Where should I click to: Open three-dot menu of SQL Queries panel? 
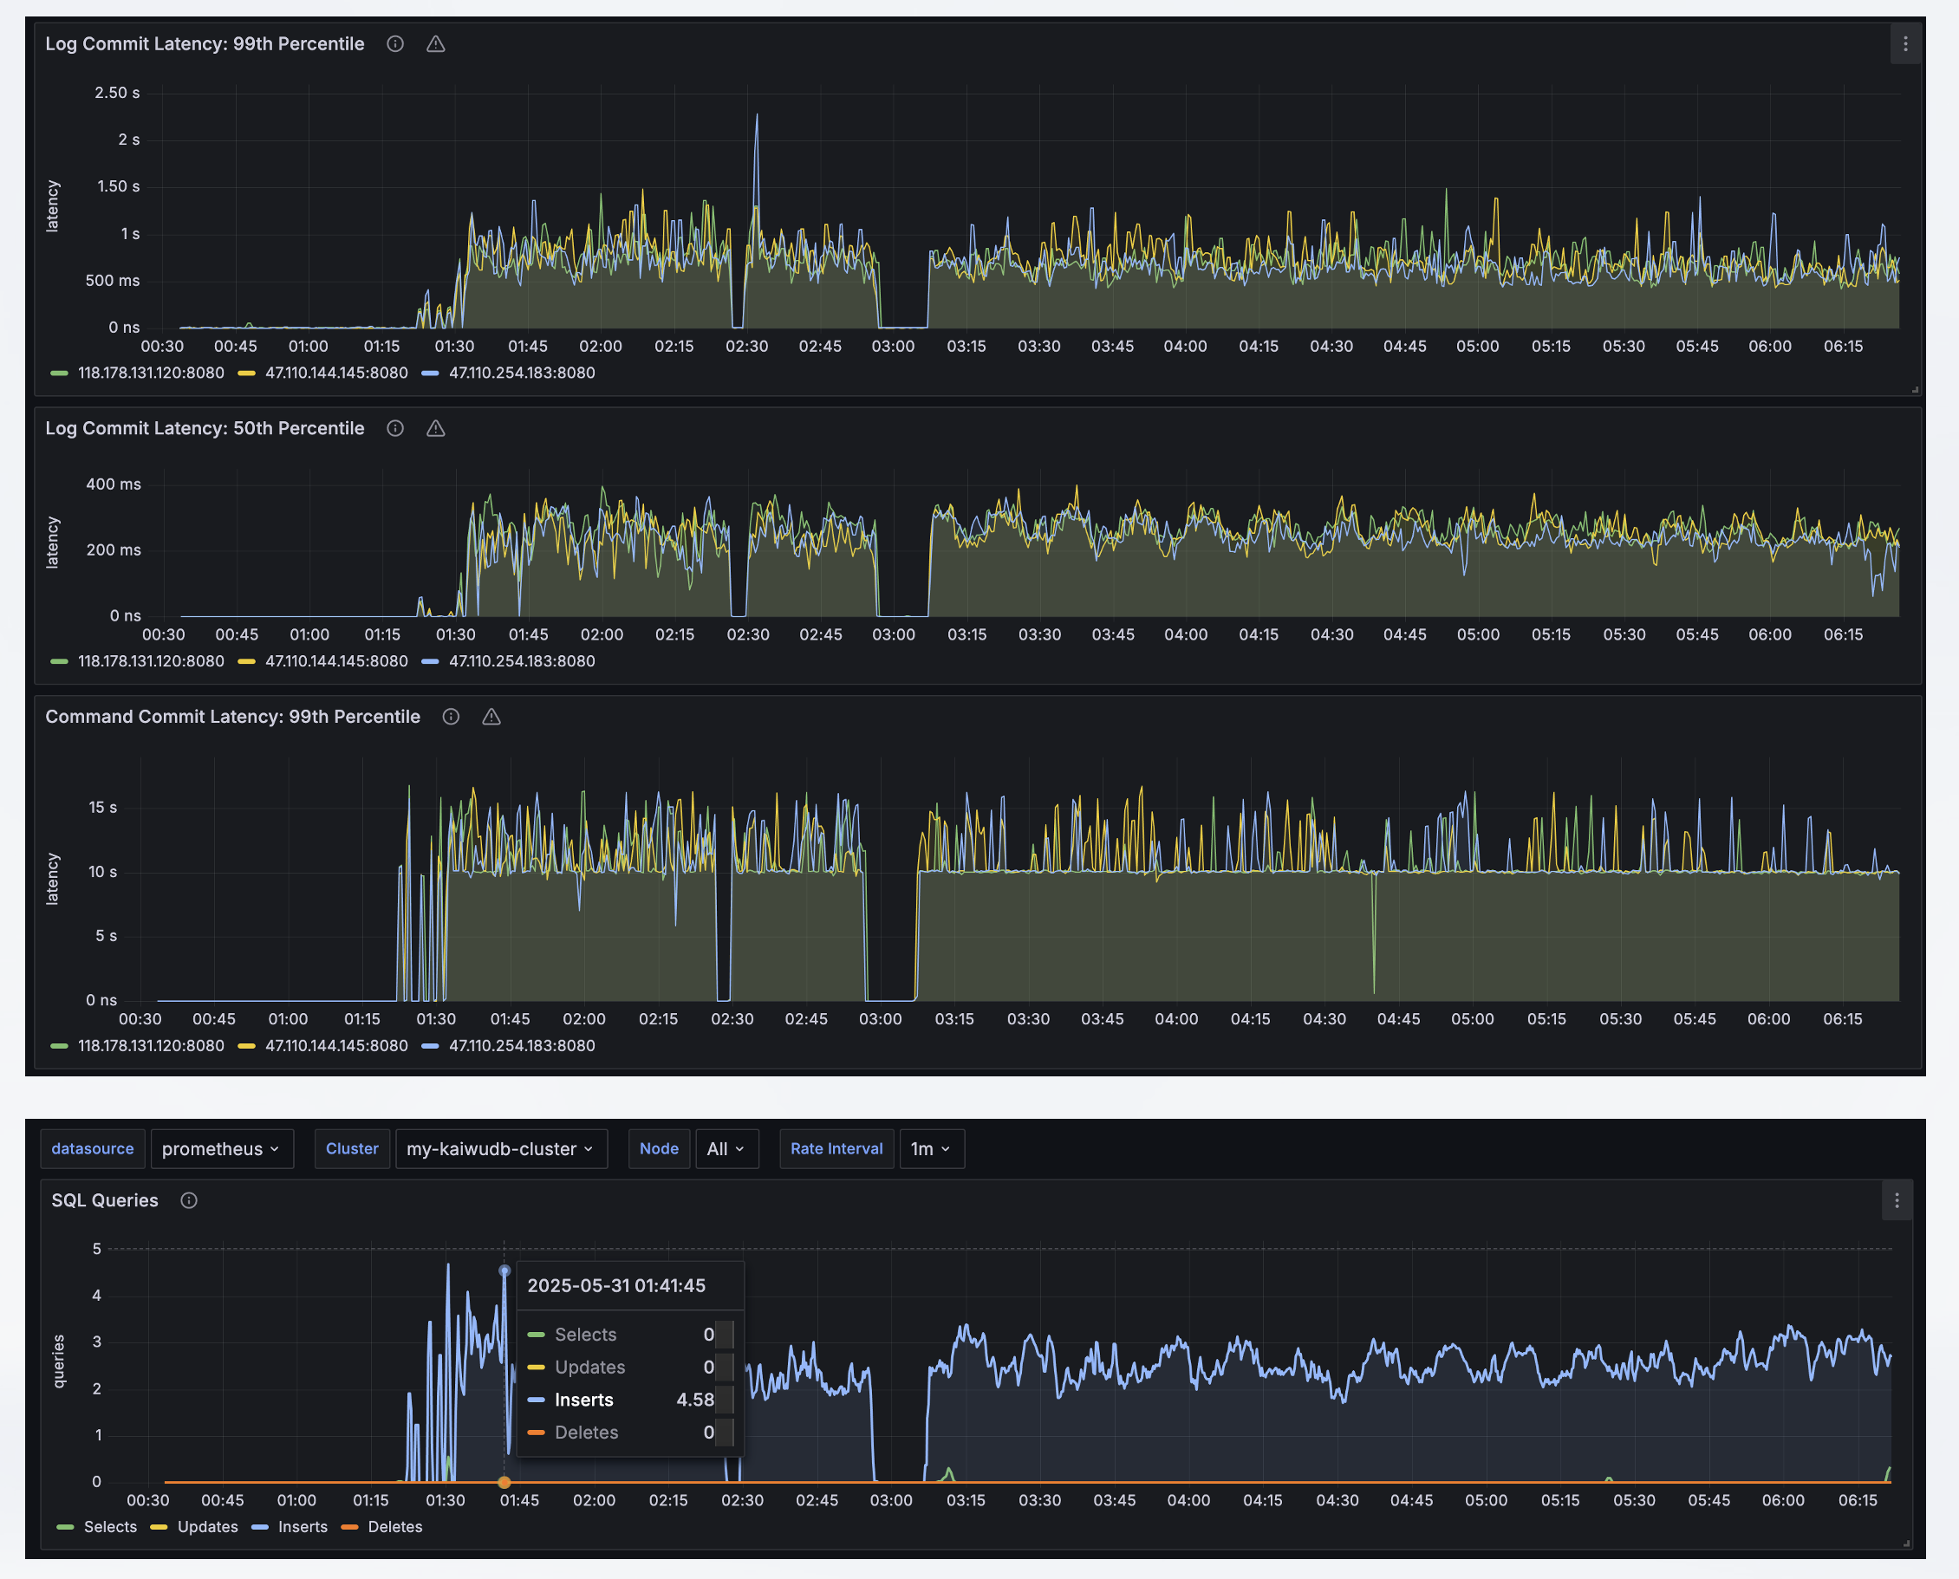pos(1897,1200)
